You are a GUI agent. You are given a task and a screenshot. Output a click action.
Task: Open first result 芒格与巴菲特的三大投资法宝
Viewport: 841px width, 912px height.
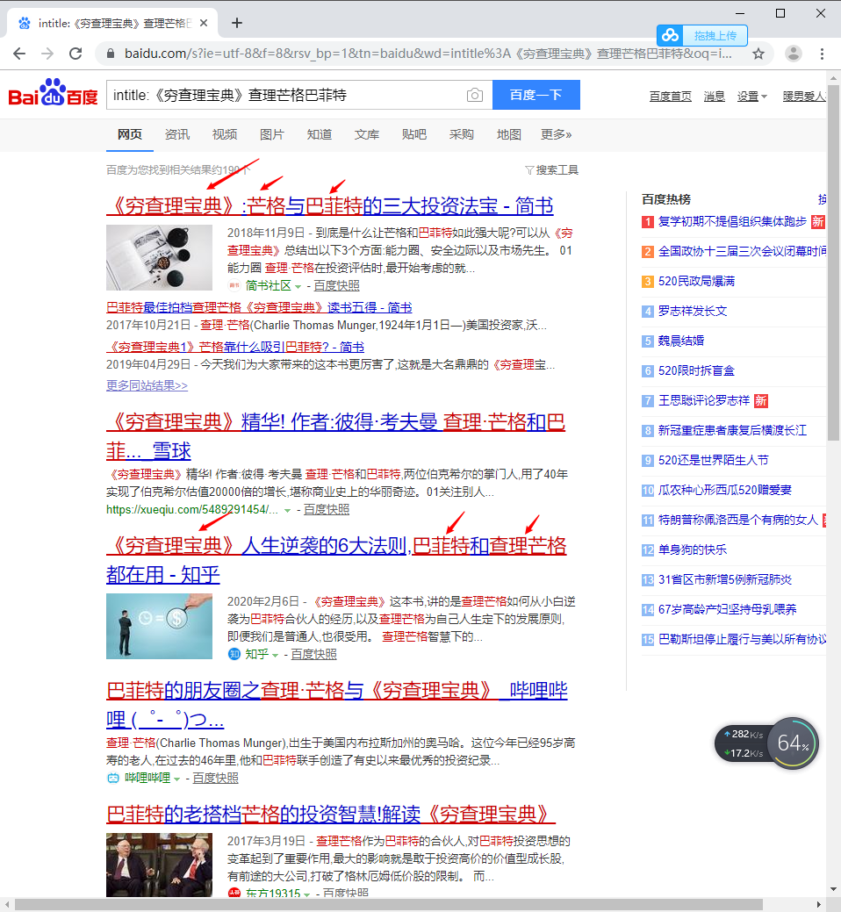point(330,206)
